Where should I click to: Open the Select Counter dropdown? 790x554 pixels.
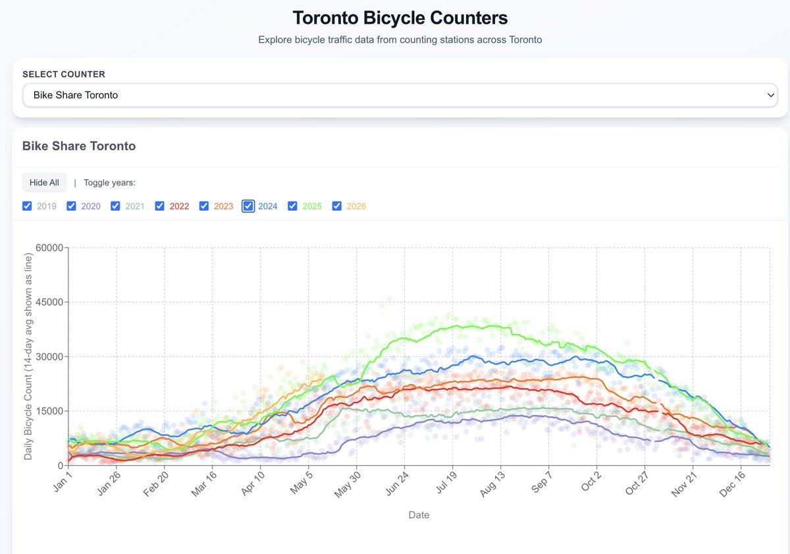400,95
